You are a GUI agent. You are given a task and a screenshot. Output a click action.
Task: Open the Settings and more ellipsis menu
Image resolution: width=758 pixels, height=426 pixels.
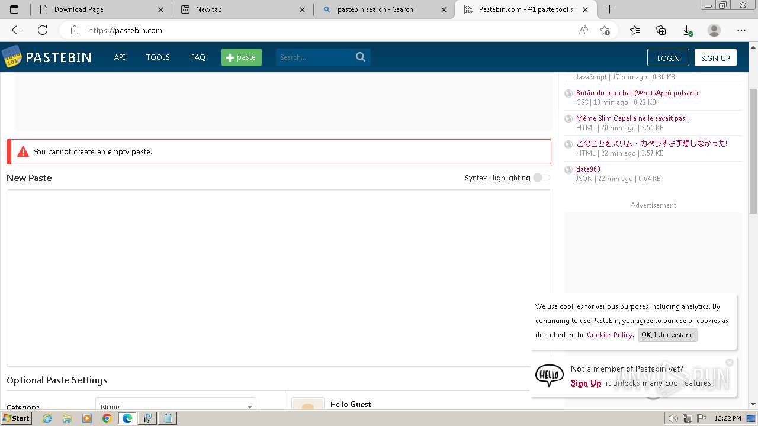pyautogui.click(x=741, y=30)
